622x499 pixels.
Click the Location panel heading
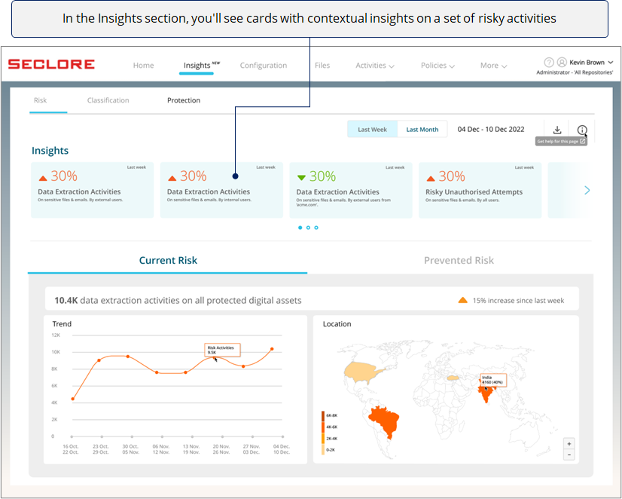click(x=337, y=324)
